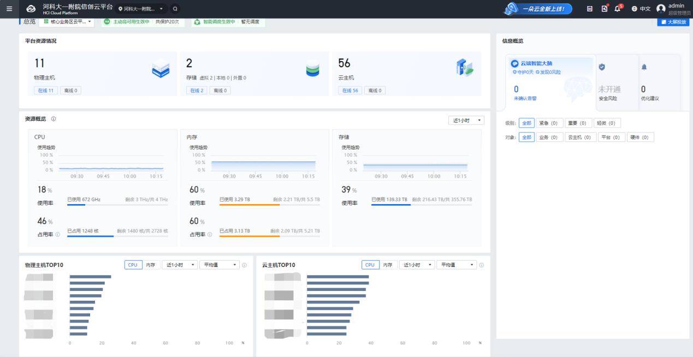Click the admin user avatar
The height and width of the screenshot is (357, 693).
point(661,9)
